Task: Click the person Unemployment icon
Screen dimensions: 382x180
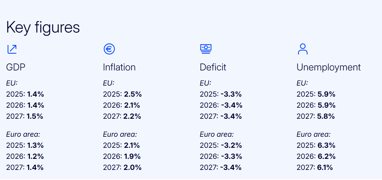Action: (x=303, y=49)
